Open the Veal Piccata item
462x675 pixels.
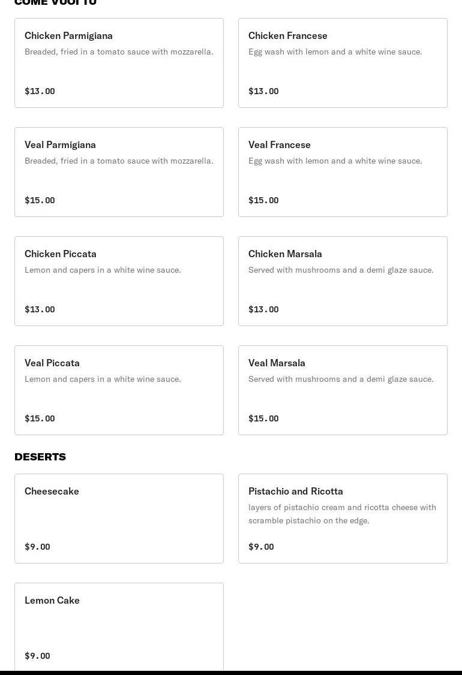[119, 390]
